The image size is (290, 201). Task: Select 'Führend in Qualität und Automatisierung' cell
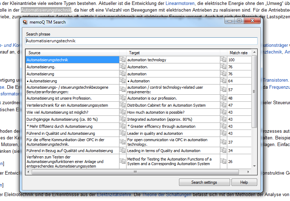[x=72, y=133]
